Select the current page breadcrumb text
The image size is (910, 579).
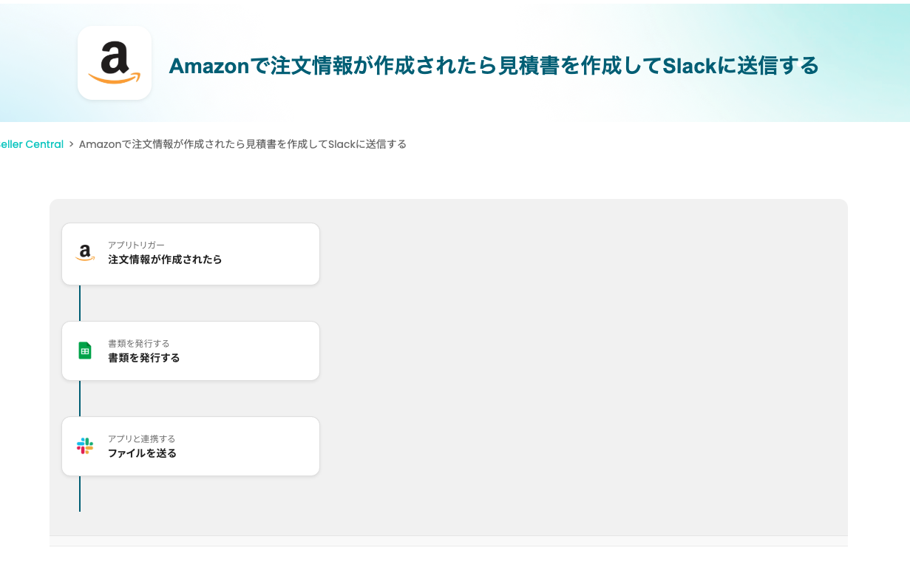point(242,144)
